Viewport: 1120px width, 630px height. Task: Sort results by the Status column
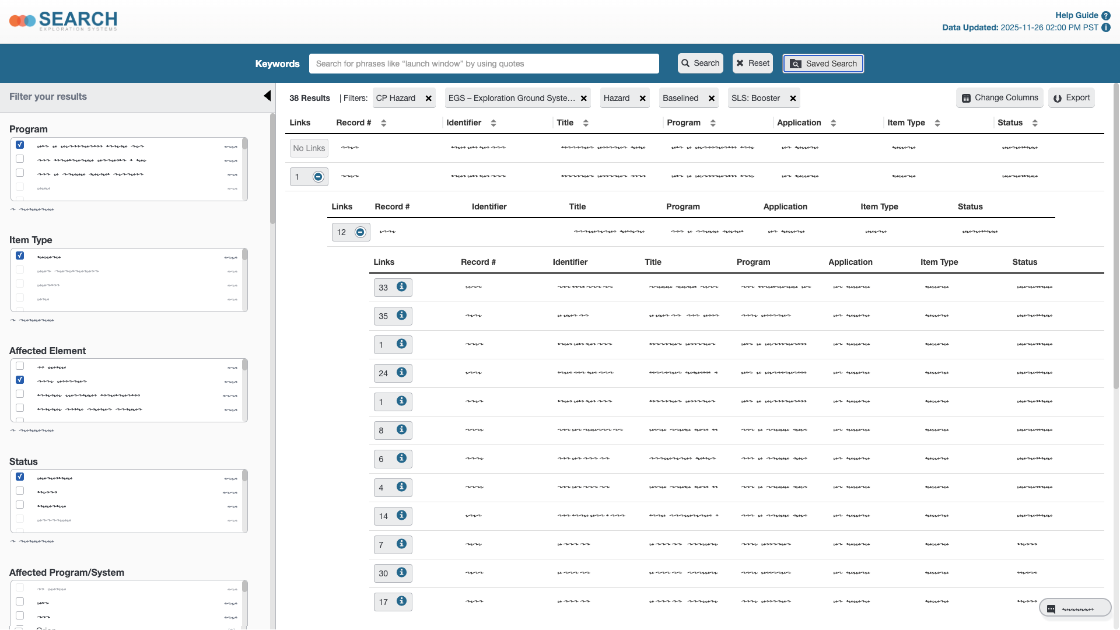(x=1035, y=123)
